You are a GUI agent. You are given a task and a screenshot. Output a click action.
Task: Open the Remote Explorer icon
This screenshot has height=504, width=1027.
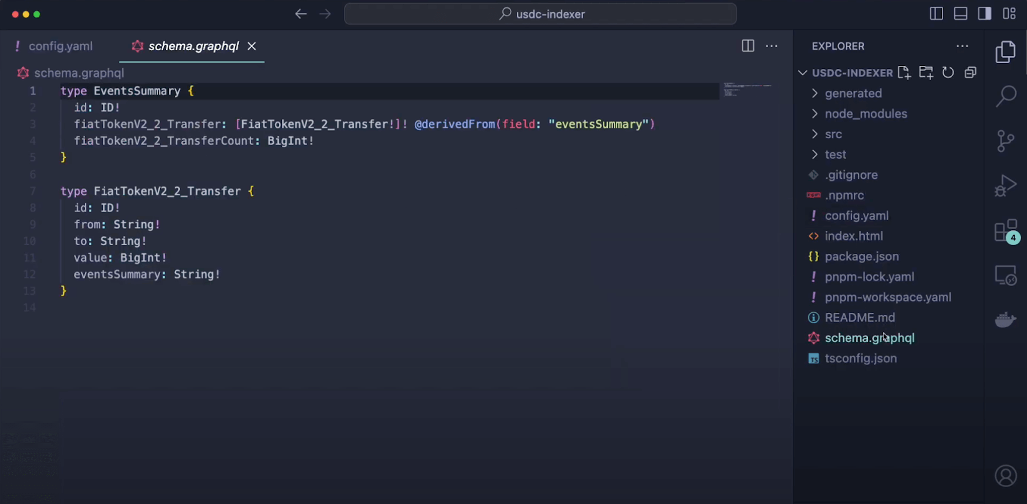coord(1006,275)
